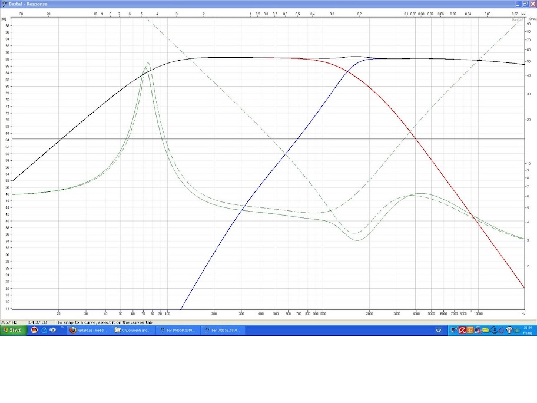Switch to second bas 18db SB taskbar window
The width and height of the screenshot is (537, 403).
click(x=223, y=331)
